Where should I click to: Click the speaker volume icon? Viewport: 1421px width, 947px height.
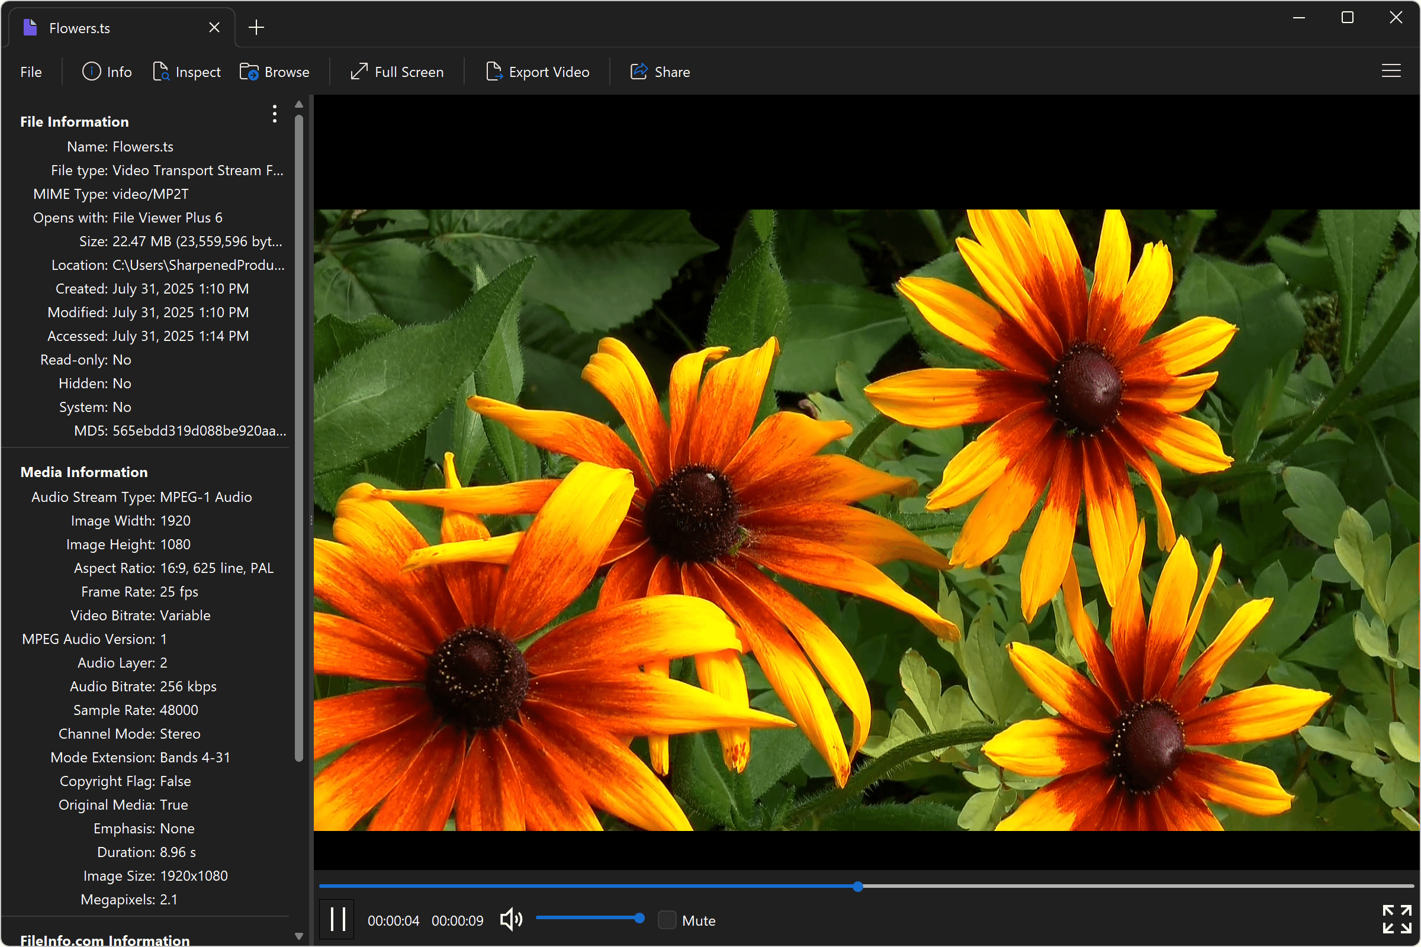pyautogui.click(x=510, y=919)
